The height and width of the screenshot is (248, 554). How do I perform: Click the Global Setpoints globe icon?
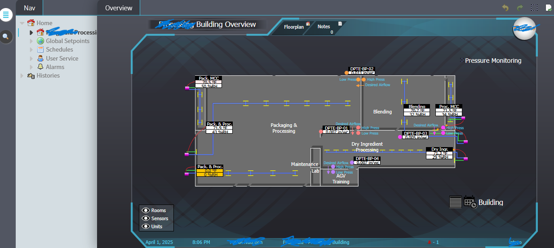(x=40, y=41)
